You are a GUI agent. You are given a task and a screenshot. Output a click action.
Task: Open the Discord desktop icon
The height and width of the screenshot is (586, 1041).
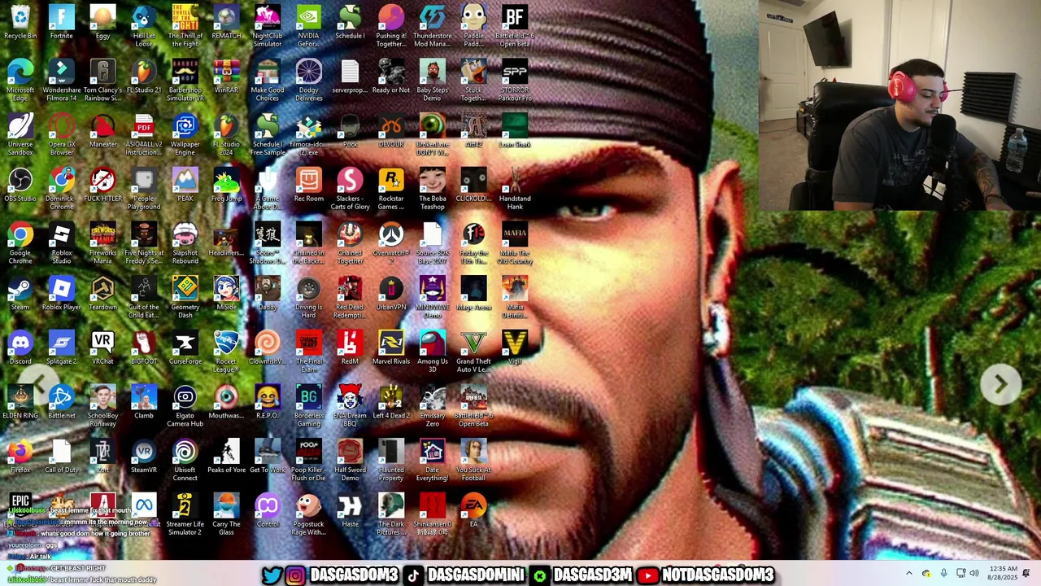click(20, 348)
